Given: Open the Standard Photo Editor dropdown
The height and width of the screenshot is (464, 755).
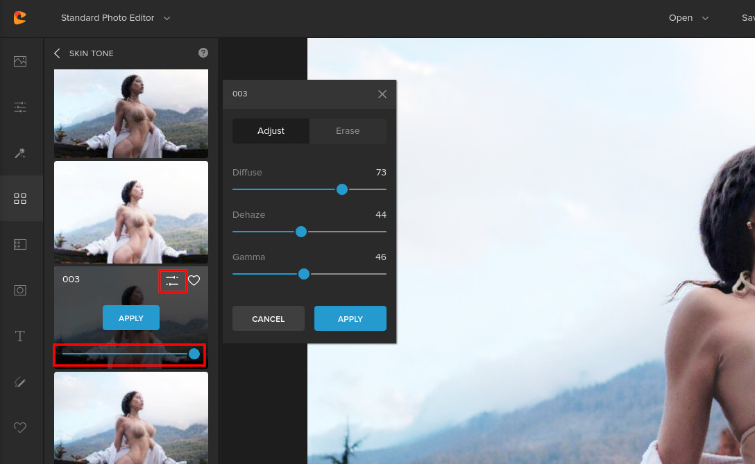Looking at the screenshot, I should coord(115,18).
